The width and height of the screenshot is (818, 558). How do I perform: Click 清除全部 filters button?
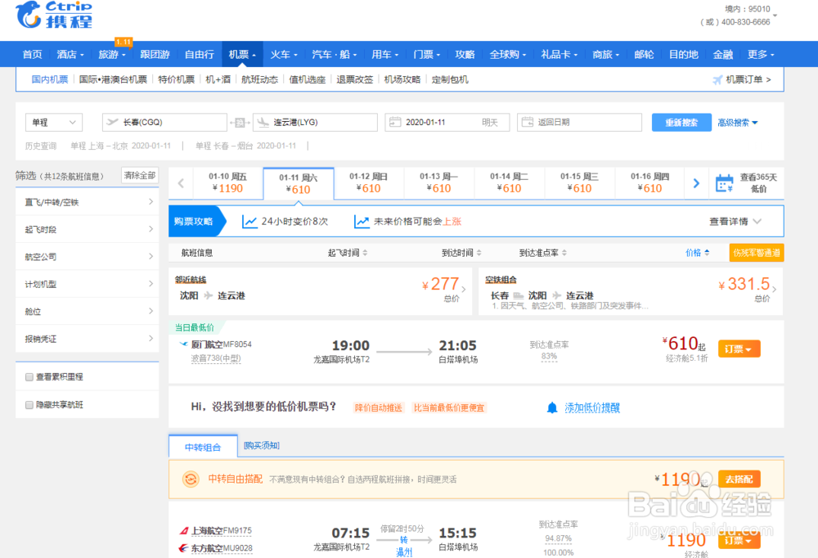[x=139, y=175]
